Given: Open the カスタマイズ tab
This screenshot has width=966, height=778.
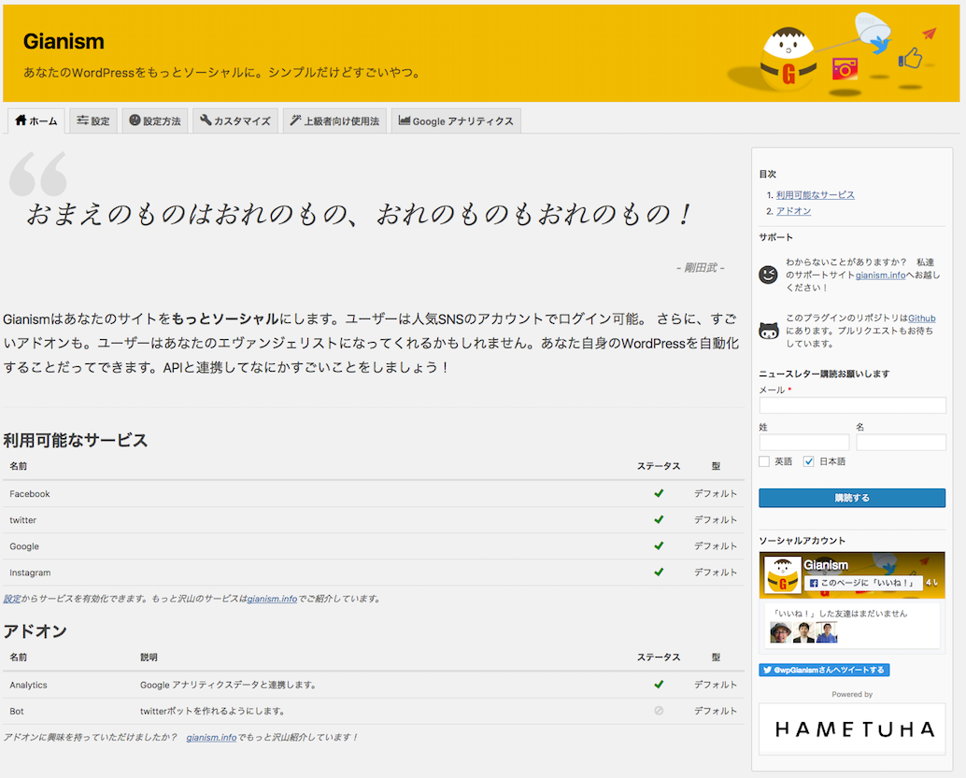Looking at the screenshot, I should pos(234,121).
